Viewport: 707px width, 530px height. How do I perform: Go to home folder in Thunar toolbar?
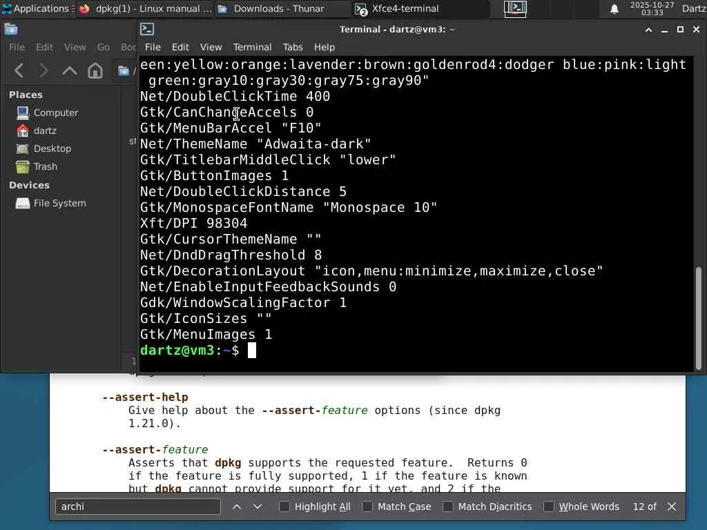coord(95,71)
